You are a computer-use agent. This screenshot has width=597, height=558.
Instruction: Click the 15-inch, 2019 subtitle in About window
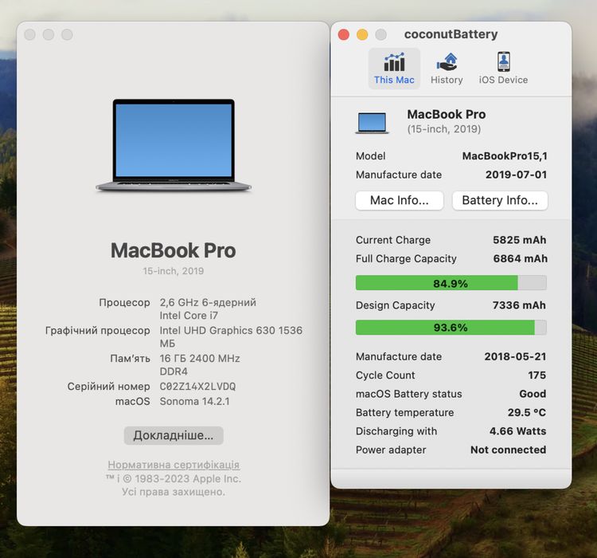[x=174, y=271]
